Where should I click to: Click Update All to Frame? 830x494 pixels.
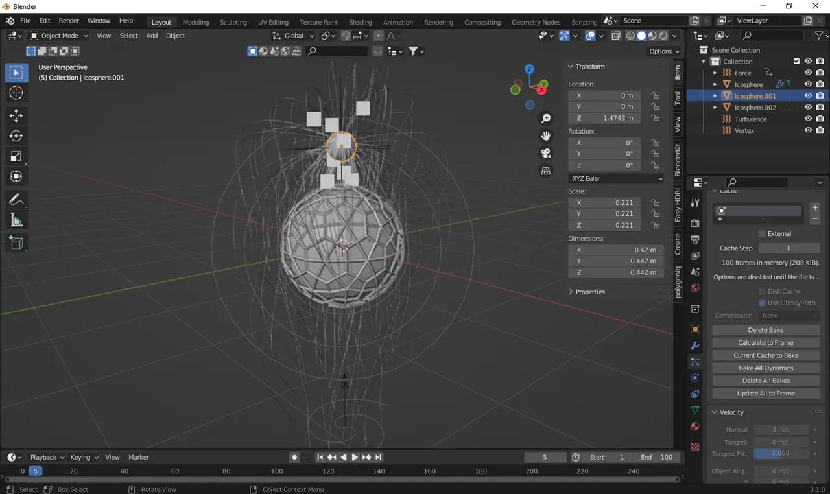766,394
